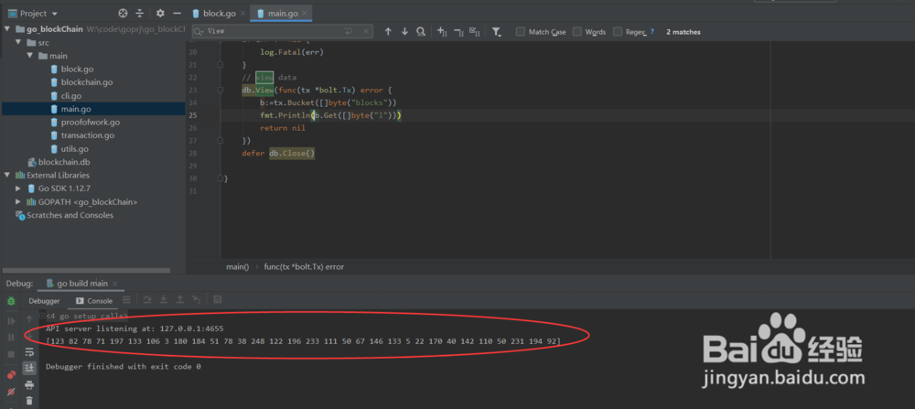The height and width of the screenshot is (409, 915).
Task: Go to next search occurrence
Action: tap(404, 32)
